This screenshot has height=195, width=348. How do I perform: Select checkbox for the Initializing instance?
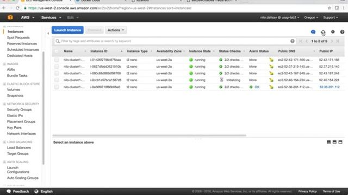[x=57, y=80]
